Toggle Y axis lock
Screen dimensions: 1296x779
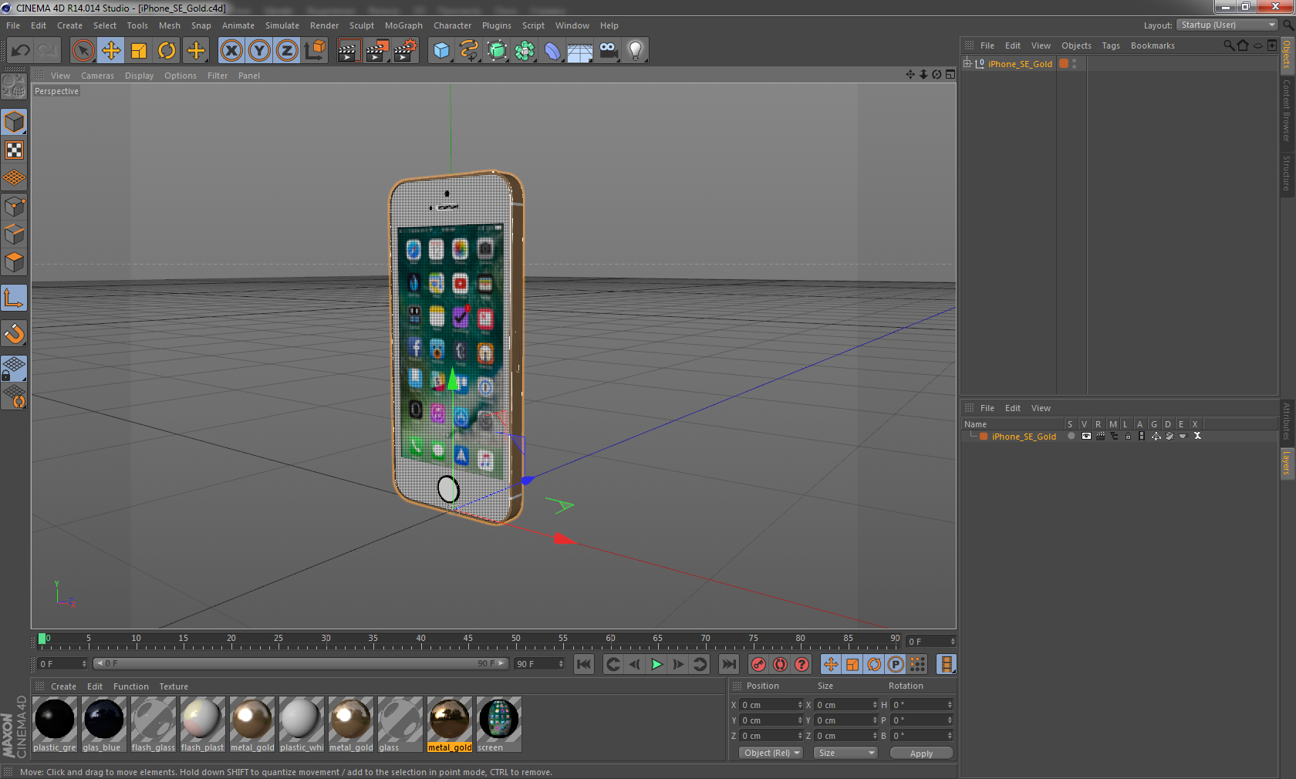(x=259, y=51)
